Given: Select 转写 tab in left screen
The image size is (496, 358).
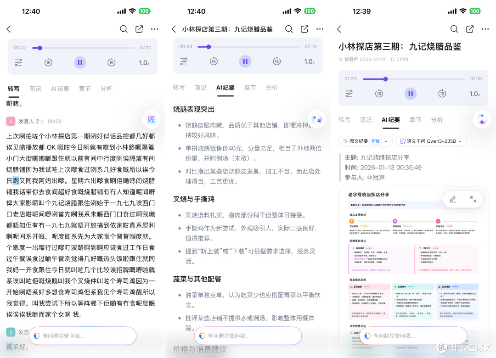Looking at the screenshot, I should tap(14, 89).
